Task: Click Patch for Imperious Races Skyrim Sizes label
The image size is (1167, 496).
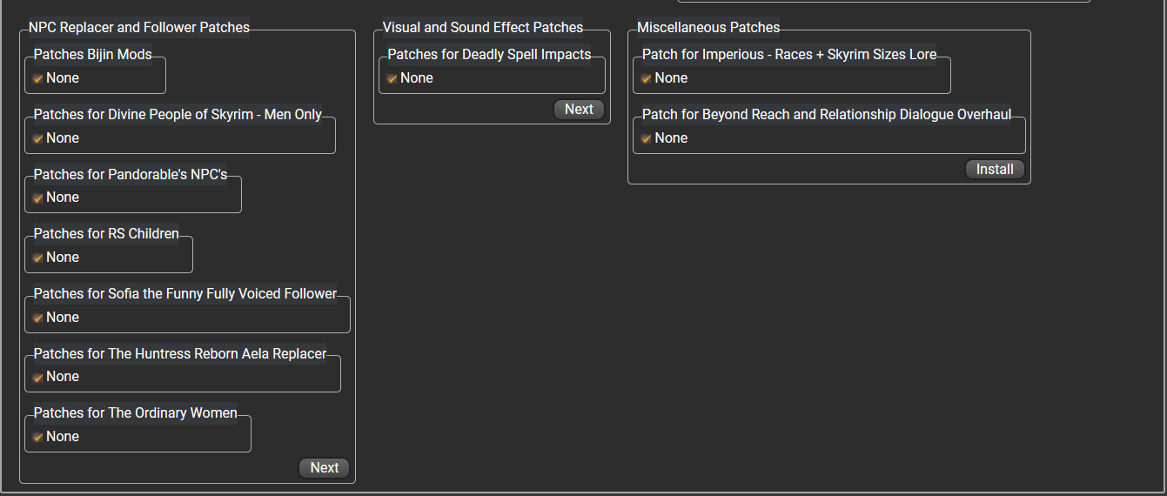Action: 789,55
